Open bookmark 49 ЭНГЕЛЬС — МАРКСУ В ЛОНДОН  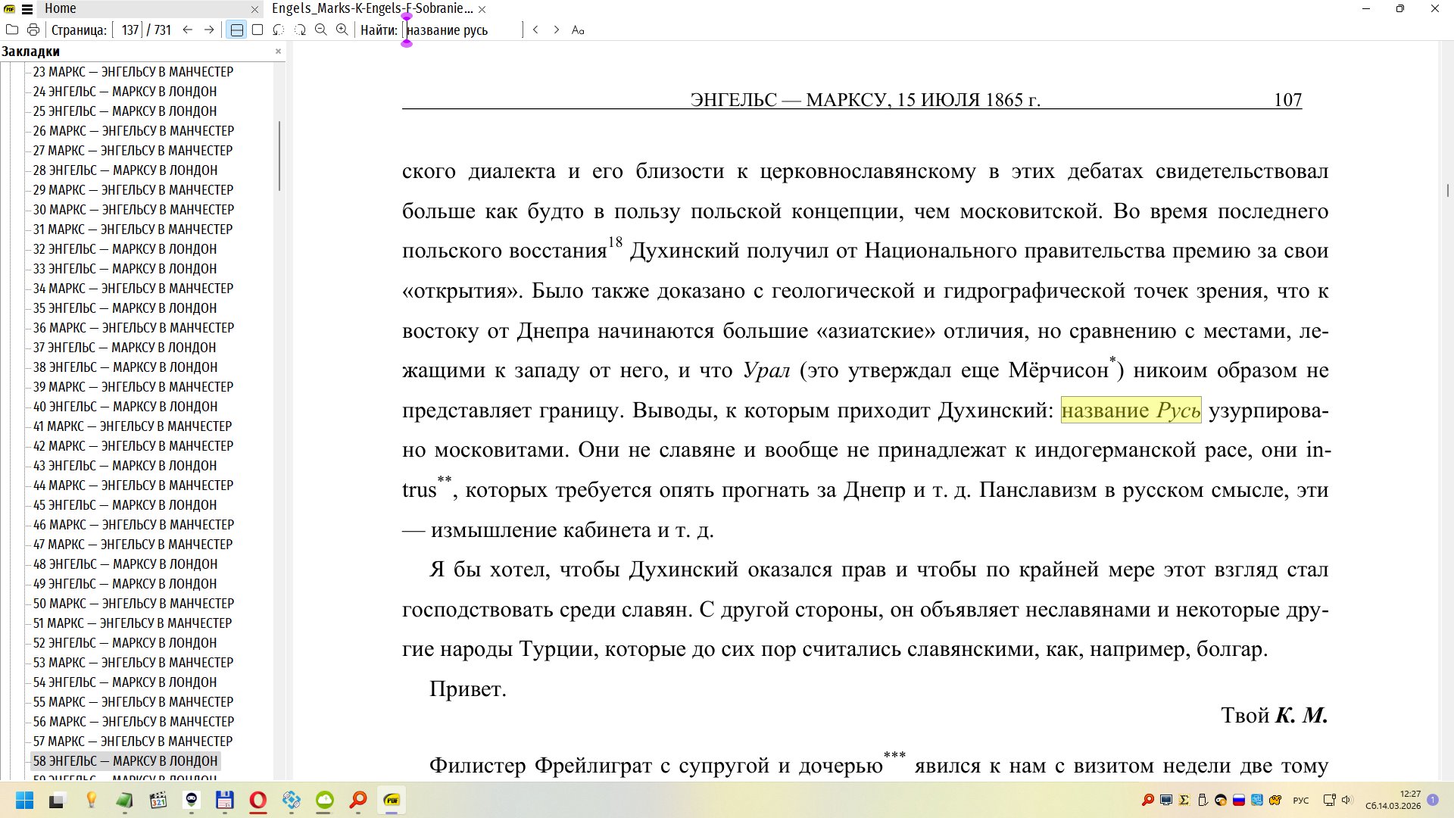[124, 584]
